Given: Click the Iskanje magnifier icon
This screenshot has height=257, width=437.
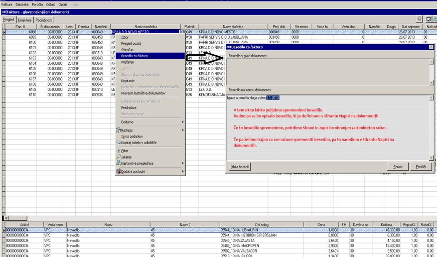Looking at the screenshot, I should tap(118, 157).
